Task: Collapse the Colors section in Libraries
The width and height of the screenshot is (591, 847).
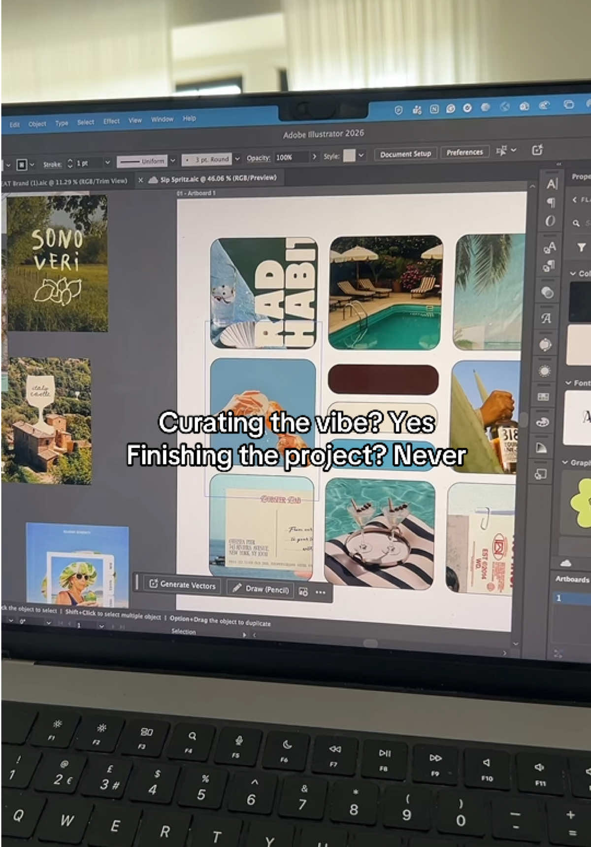Action: [x=573, y=273]
